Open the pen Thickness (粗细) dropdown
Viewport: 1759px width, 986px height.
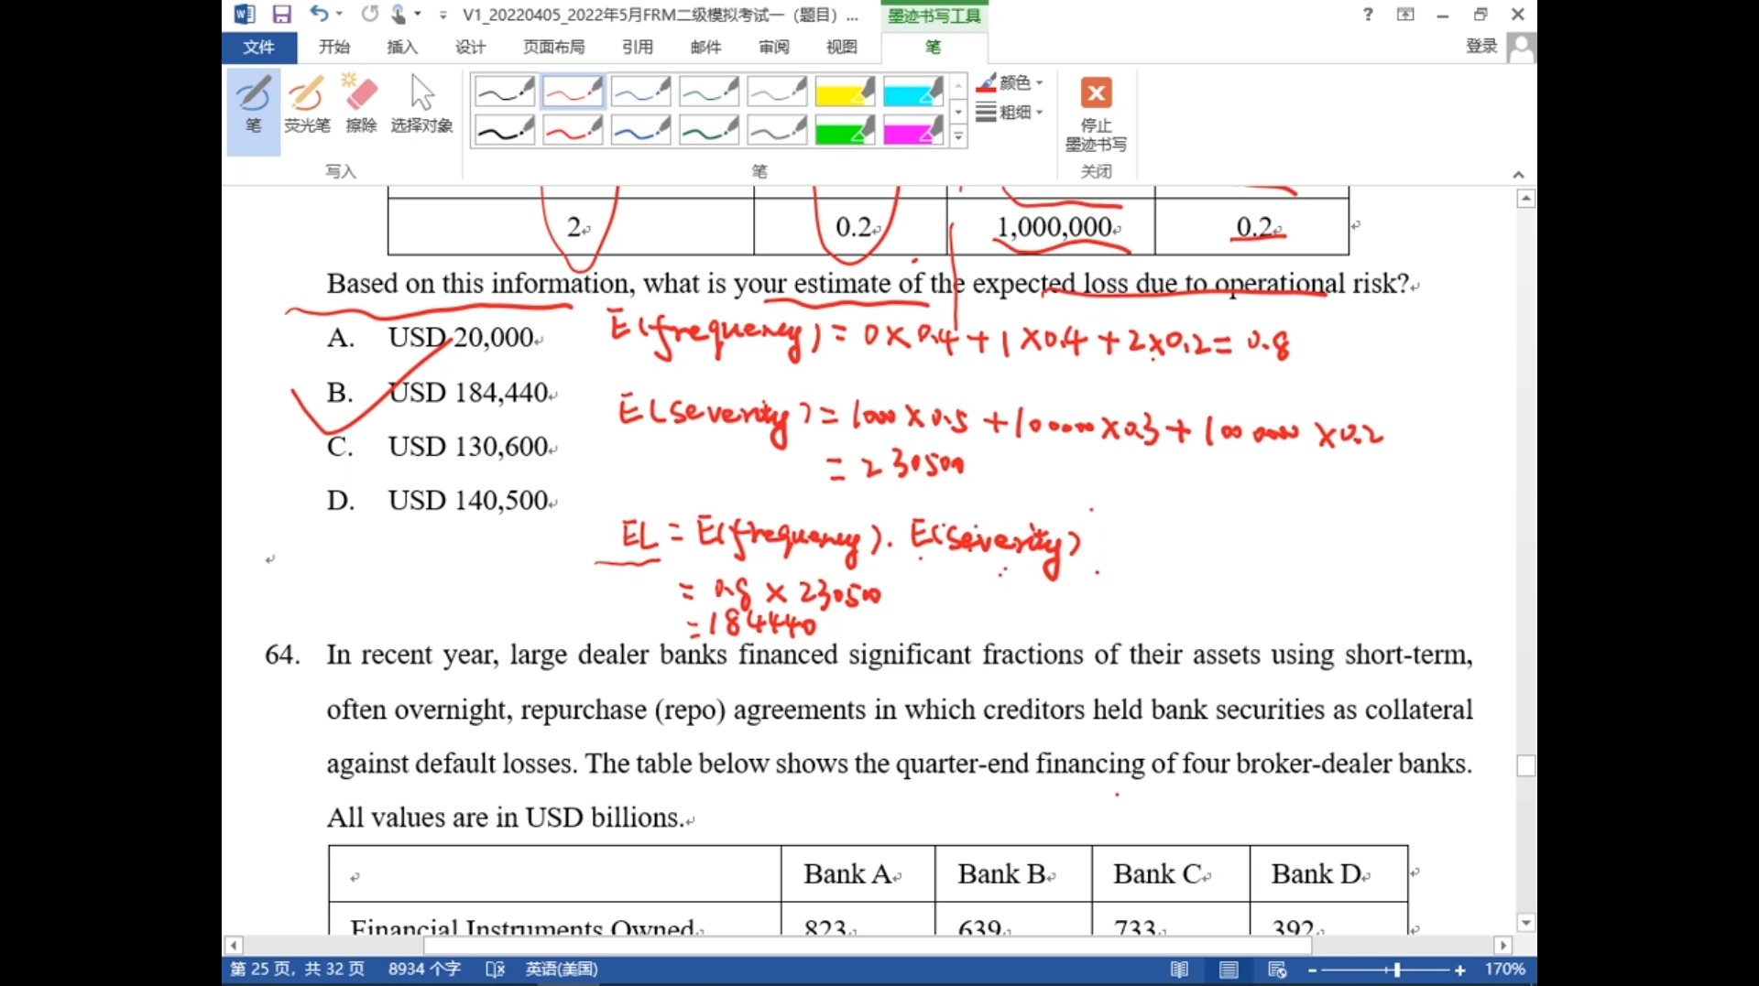pyautogui.click(x=1011, y=113)
